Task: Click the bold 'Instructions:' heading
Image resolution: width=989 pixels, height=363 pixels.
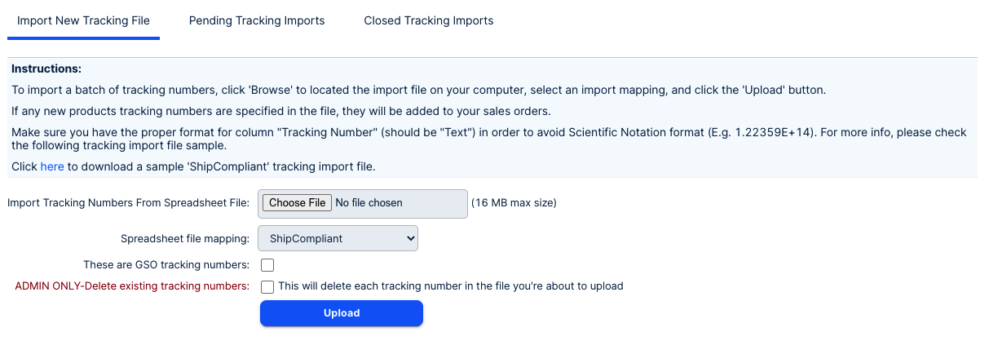Action: [x=46, y=69]
